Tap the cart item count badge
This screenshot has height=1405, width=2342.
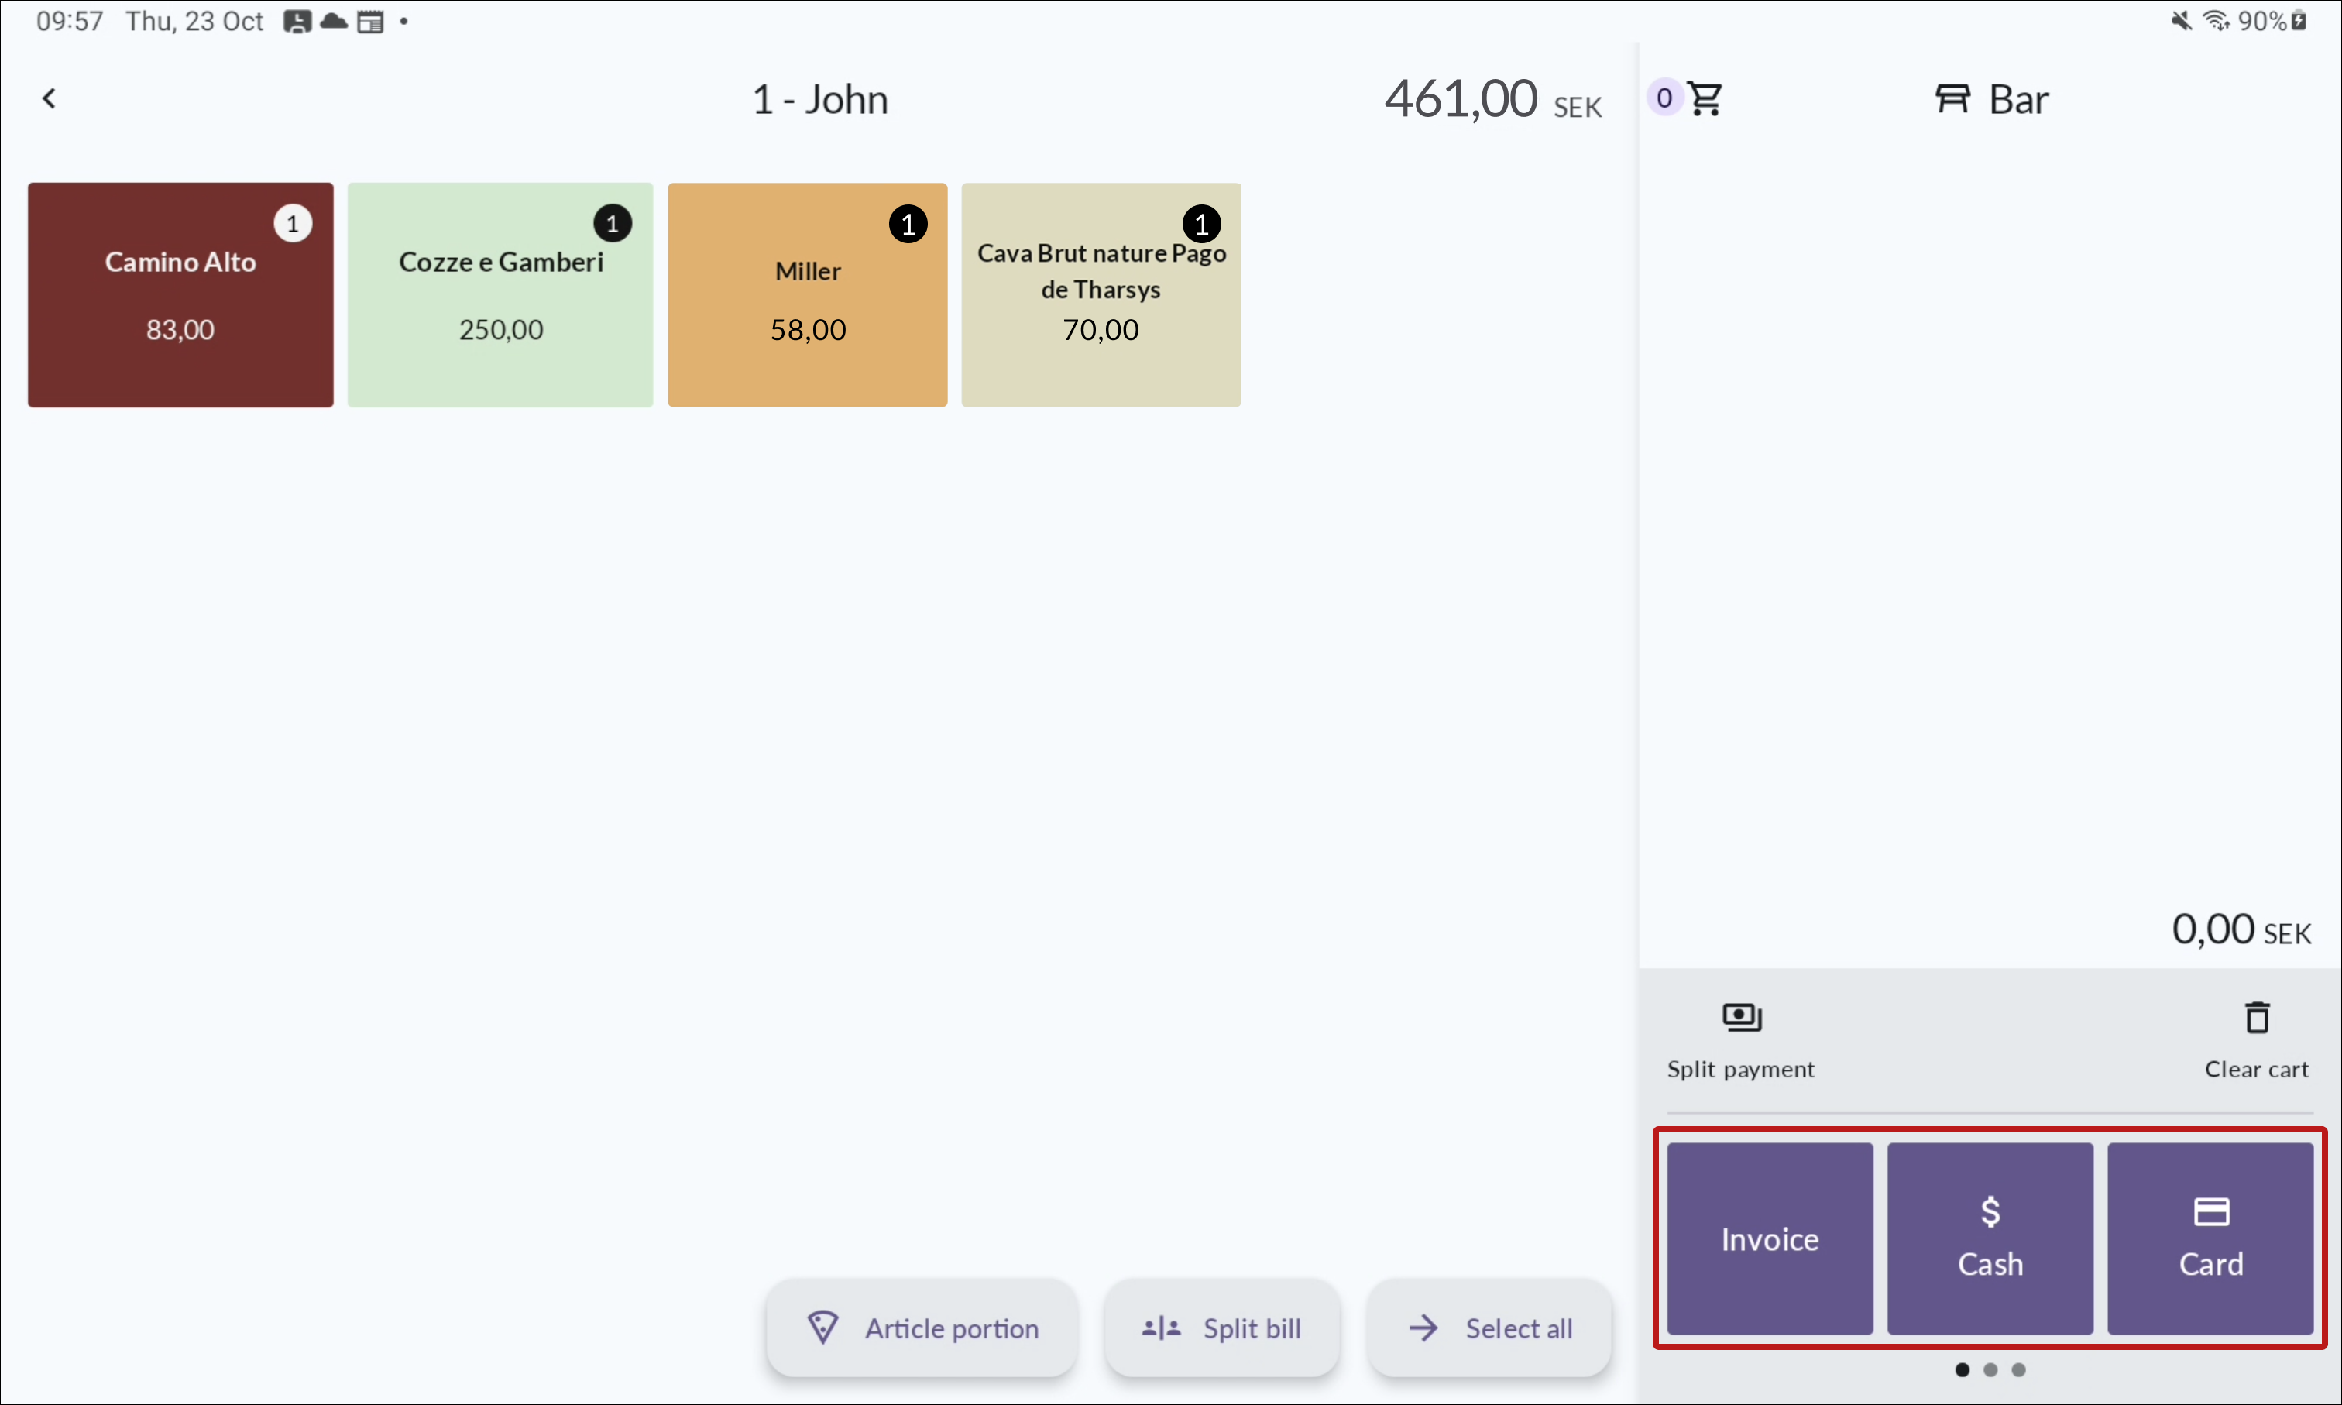tap(1664, 98)
